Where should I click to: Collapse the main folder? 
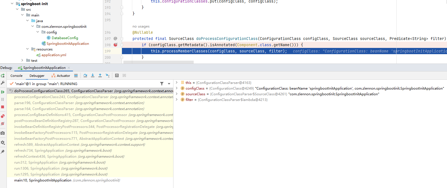coord(22,15)
